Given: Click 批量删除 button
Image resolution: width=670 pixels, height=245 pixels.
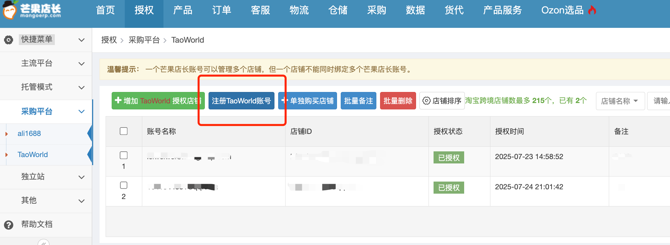Looking at the screenshot, I should pyautogui.click(x=398, y=101).
